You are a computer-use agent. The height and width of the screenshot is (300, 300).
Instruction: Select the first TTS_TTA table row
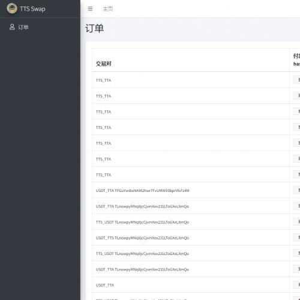tap(196, 80)
